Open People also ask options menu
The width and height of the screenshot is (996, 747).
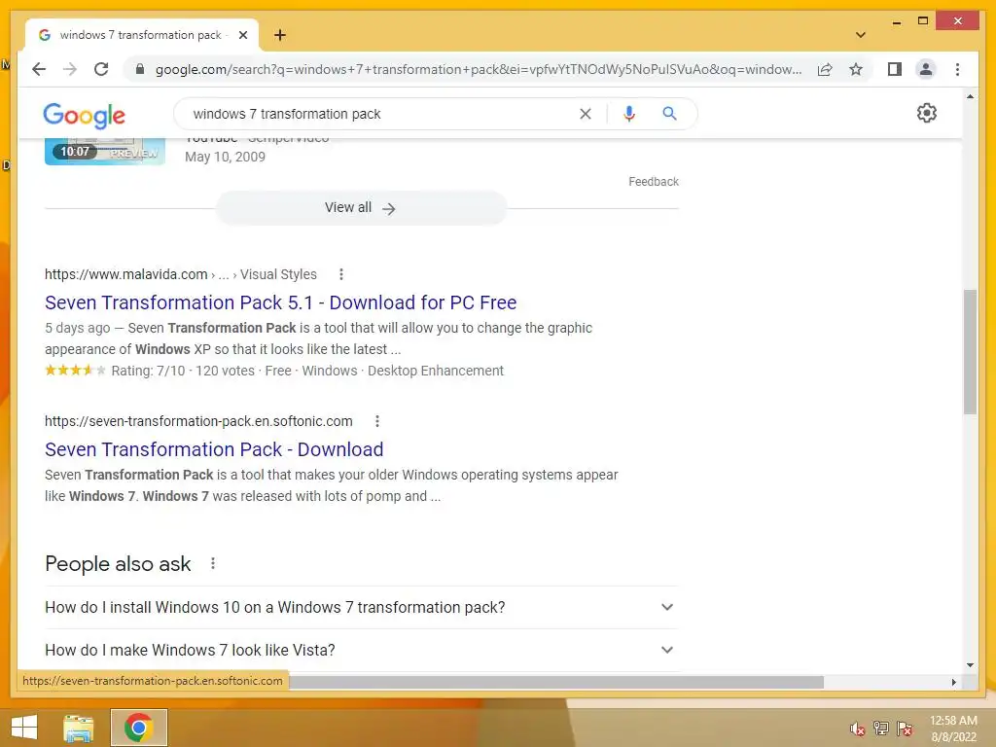coord(213,563)
